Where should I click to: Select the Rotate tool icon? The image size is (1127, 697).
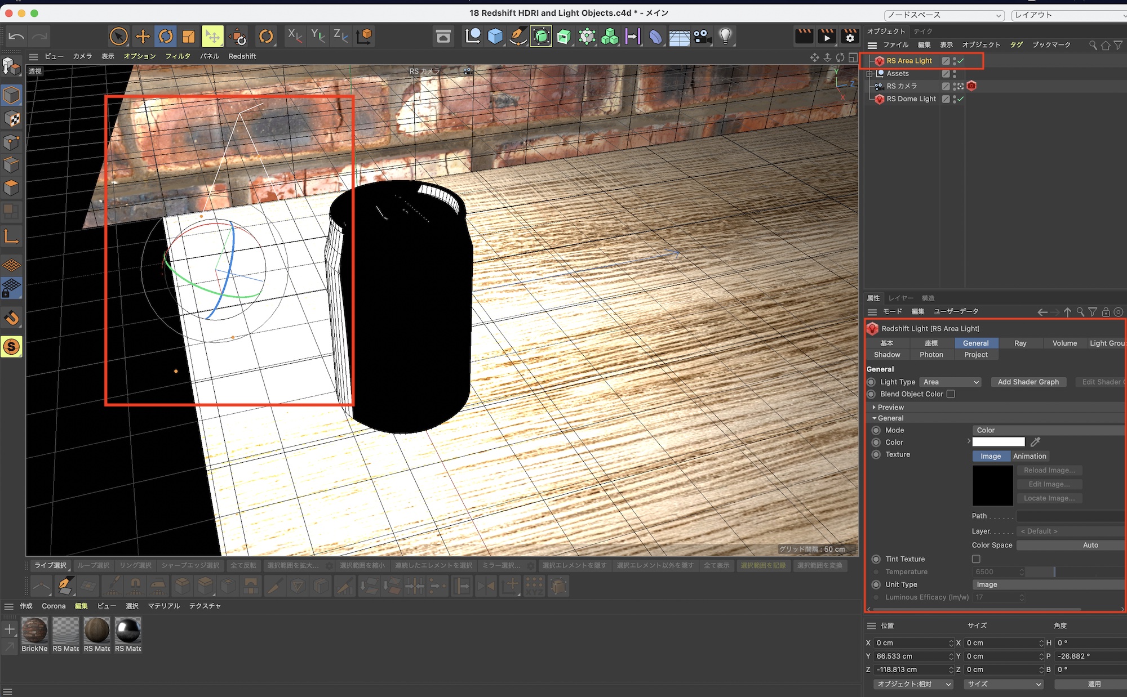[166, 37]
